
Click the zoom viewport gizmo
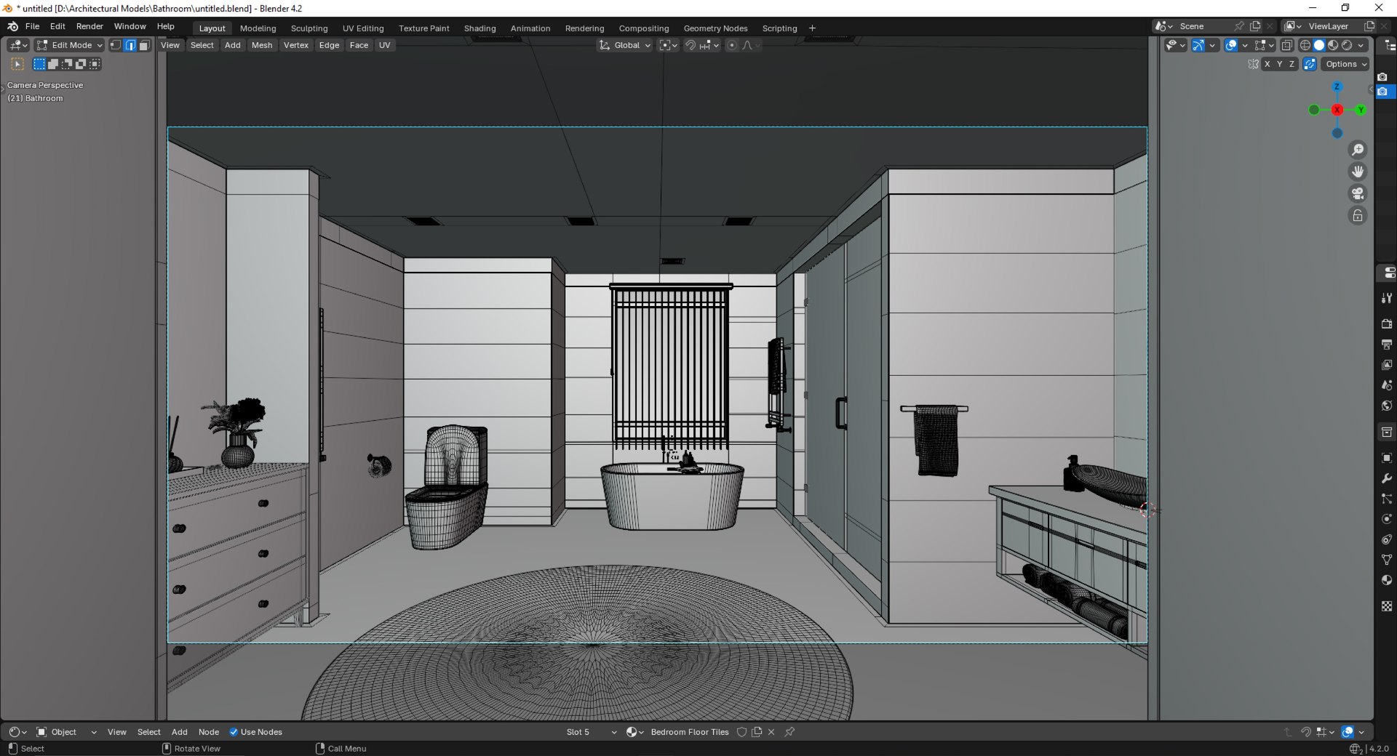pyautogui.click(x=1358, y=150)
